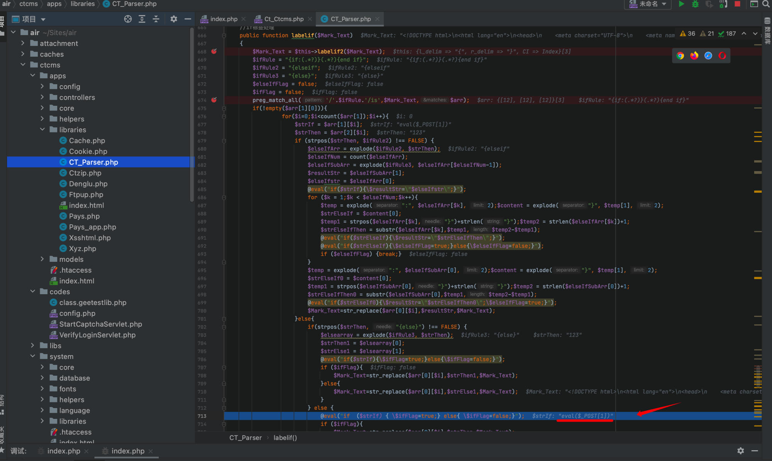Image resolution: width=772 pixels, height=461 pixels.
Task: Open preview in the Chrome browser icon
Action: pyautogui.click(x=681, y=56)
